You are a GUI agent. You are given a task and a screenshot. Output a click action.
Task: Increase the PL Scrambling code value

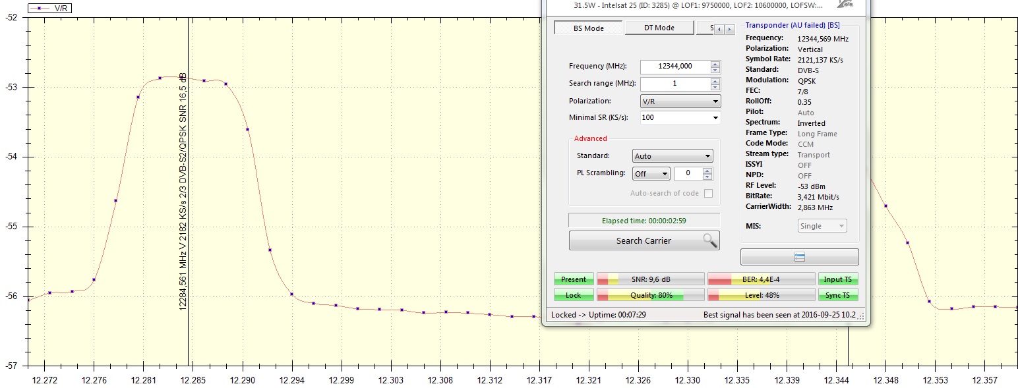(707, 171)
